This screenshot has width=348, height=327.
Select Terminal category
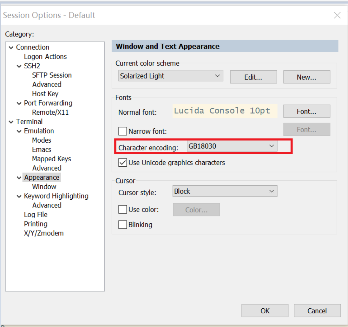tap(29, 122)
